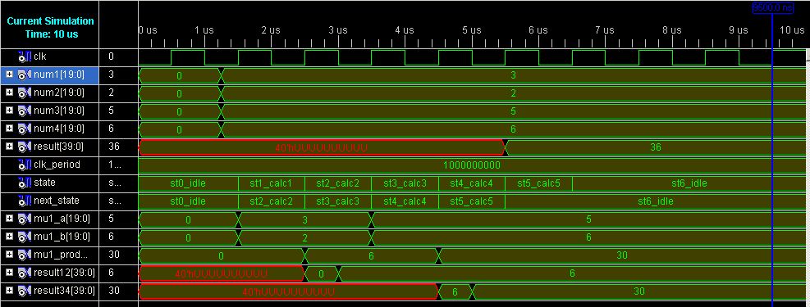Image resolution: width=810 pixels, height=307 pixels.
Task: Click the clk signal icon
Action: [25, 56]
